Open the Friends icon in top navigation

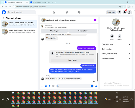[67, 12]
